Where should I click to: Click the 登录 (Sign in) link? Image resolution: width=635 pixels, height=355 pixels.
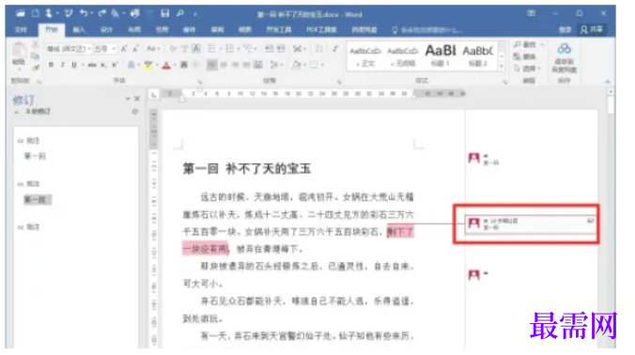[565, 29]
